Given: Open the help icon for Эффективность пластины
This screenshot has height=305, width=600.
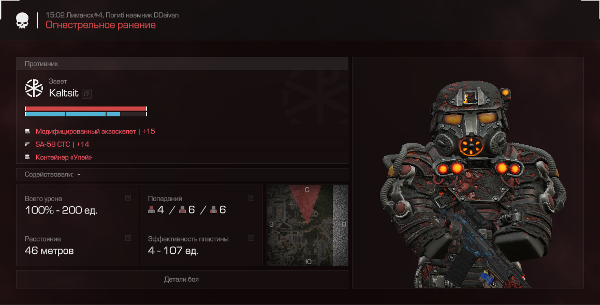Looking at the screenshot, I should [252, 238].
